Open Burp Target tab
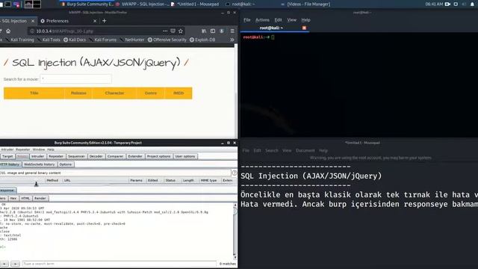This screenshot has width=478, height=269. (x=7, y=156)
